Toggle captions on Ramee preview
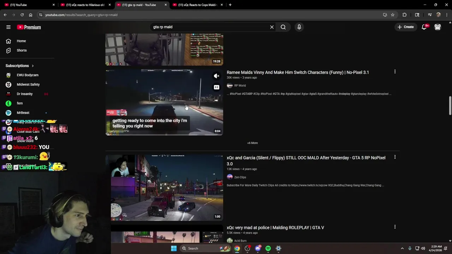The image size is (452, 254). (x=216, y=87)
